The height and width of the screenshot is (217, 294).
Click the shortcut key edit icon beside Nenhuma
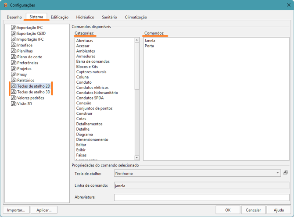coord(285,173)
